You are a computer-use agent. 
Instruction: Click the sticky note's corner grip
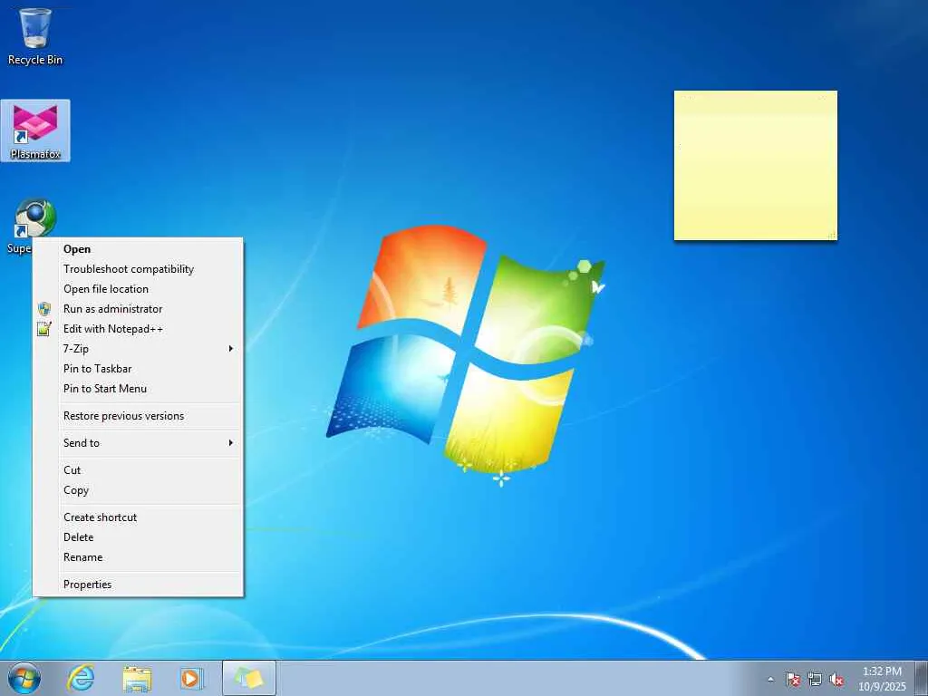tap(832, 235)
